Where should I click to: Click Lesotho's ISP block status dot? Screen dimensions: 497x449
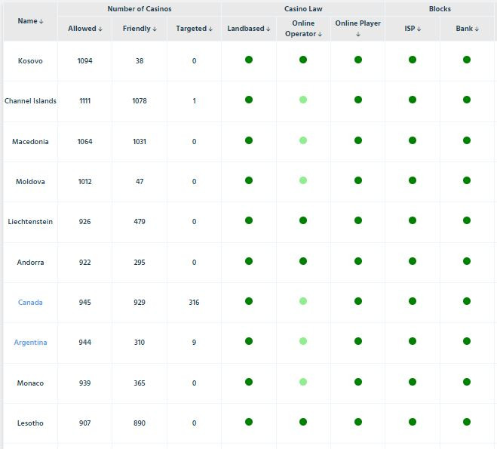coord(413,422)
